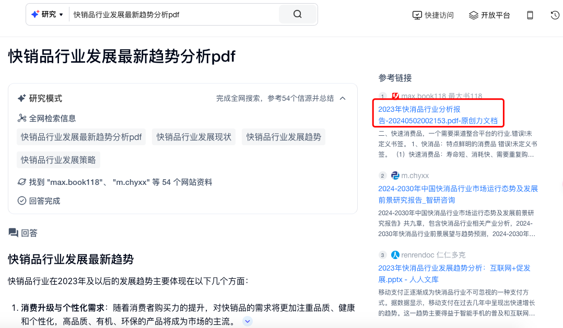This screenshot has width=563, height=328.
Task: Click the mobile phone icon in the header
Action: point(530,15)
